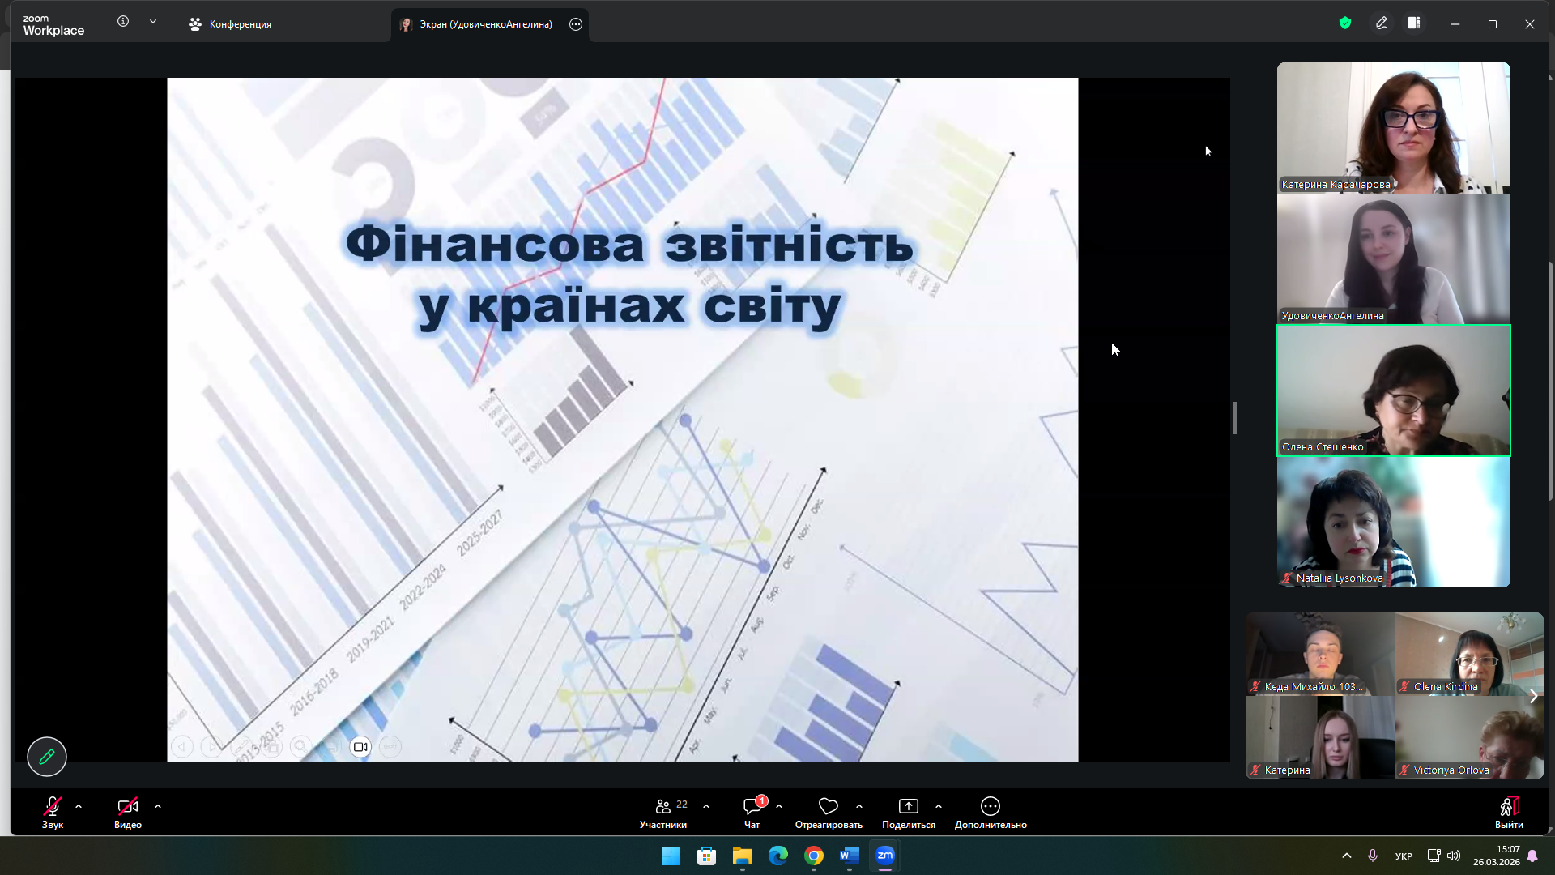Click the green annotation pencil button
Image resolution: width=1555 pixels, height=875 pixels.
[47, 756]
